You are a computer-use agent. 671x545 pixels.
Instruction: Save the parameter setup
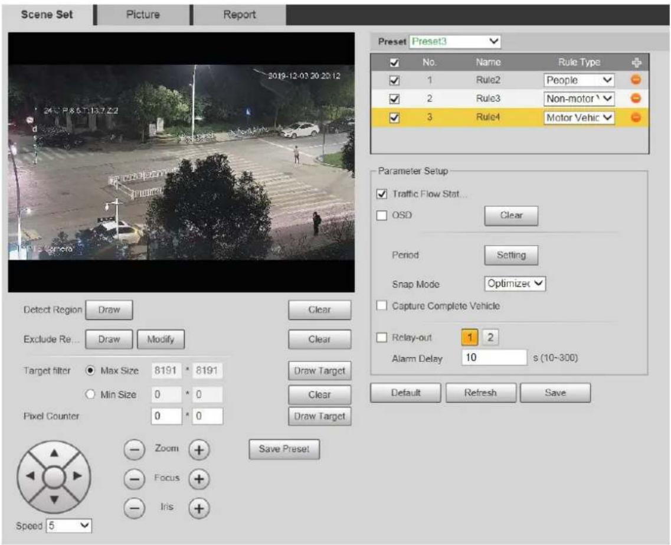tap(555, 393)
